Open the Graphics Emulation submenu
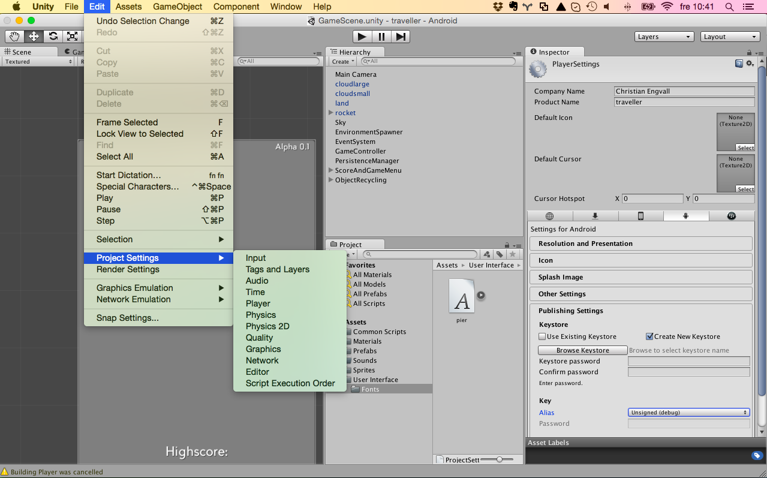The image size is (767, 478). [x=158, y=288]
